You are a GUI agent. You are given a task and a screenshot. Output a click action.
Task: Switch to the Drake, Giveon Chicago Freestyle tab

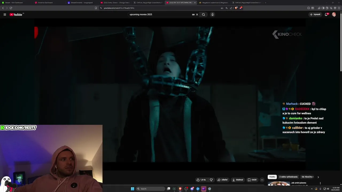click(x=115, y=3)
